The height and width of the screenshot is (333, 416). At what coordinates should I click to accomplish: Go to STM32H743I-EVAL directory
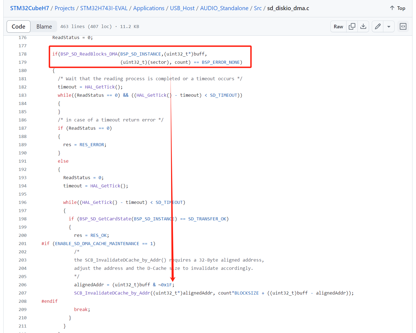tap(104, 8)
